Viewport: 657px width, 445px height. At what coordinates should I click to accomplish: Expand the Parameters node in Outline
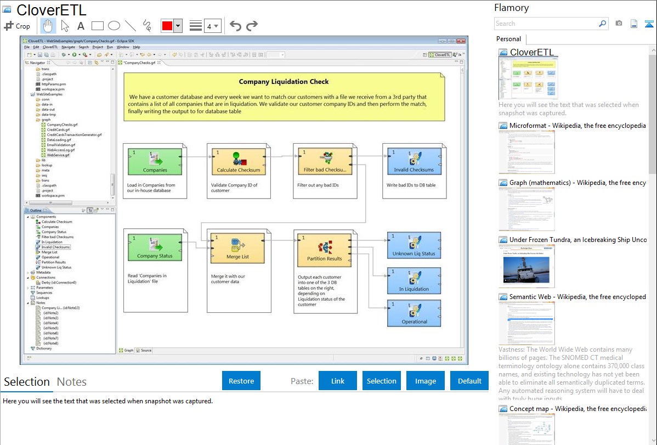pos(28,288)
